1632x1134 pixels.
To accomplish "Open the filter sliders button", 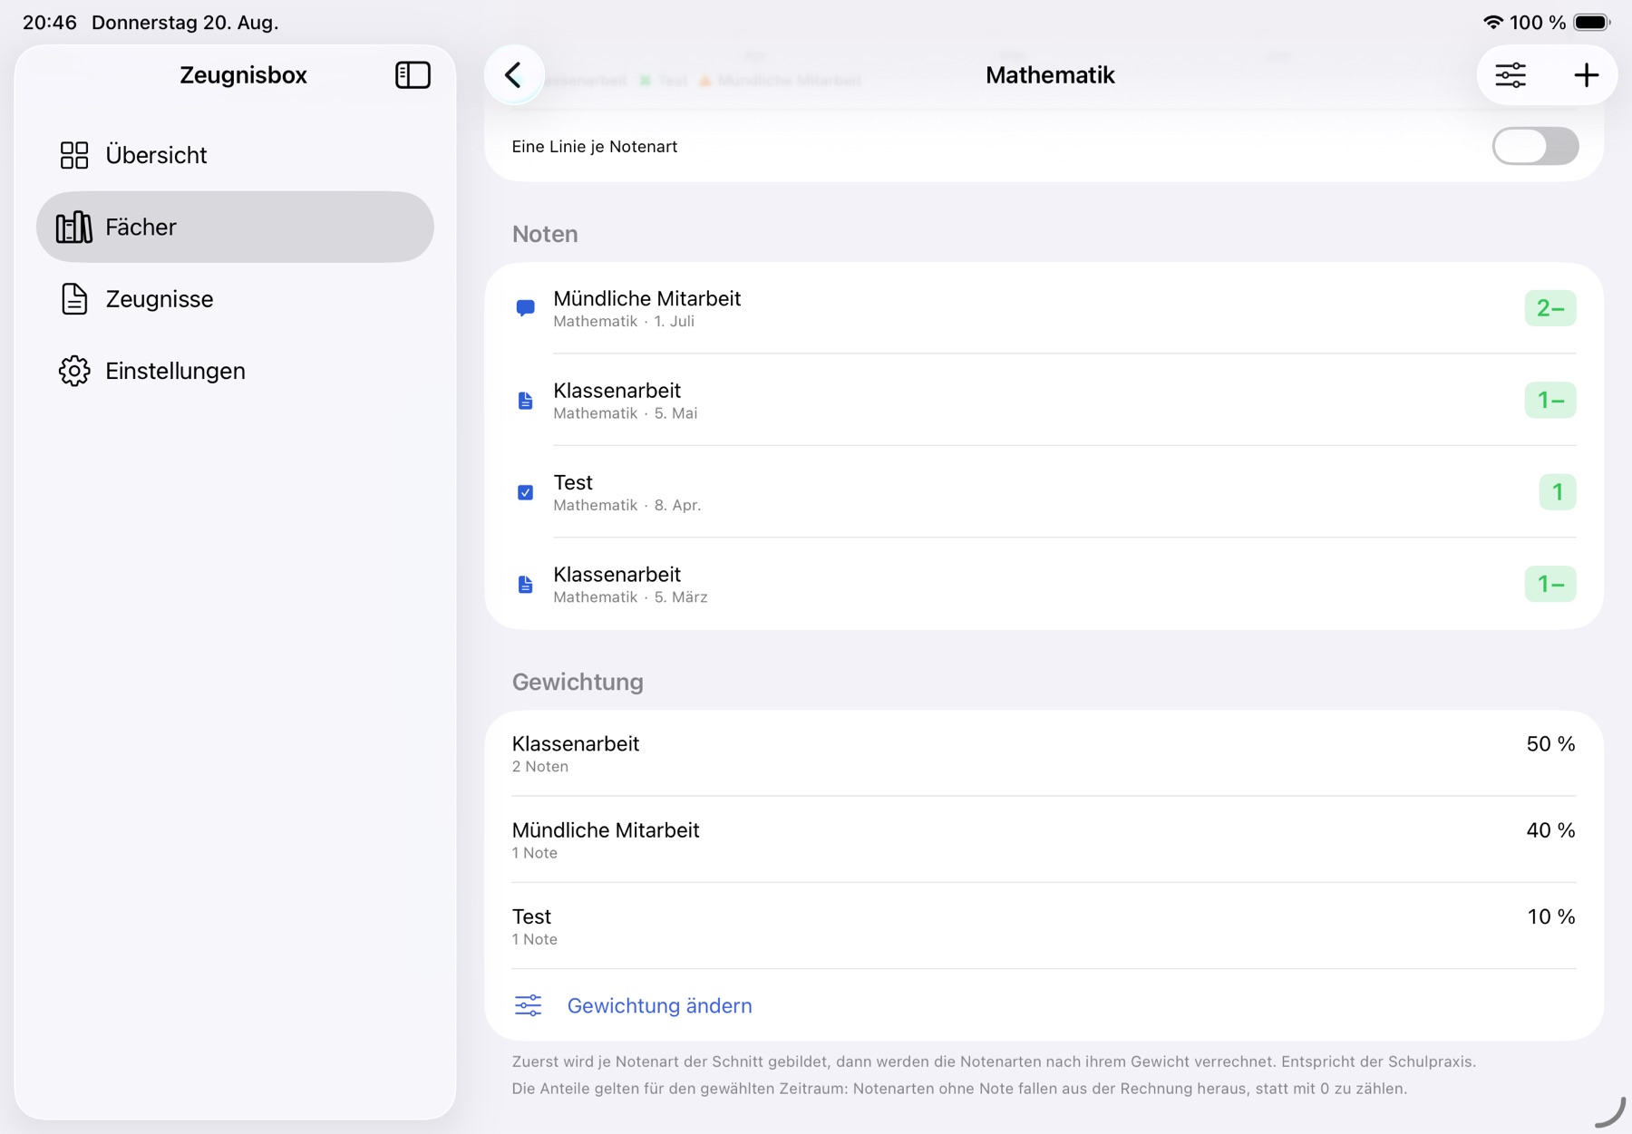I will coord(1511,74).
